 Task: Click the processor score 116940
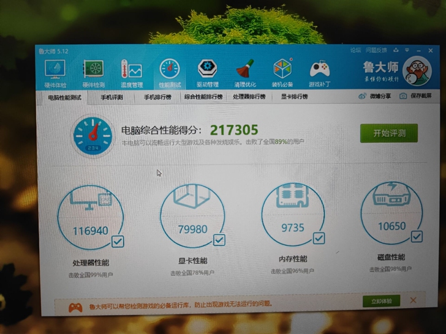(x=91, y=231)
